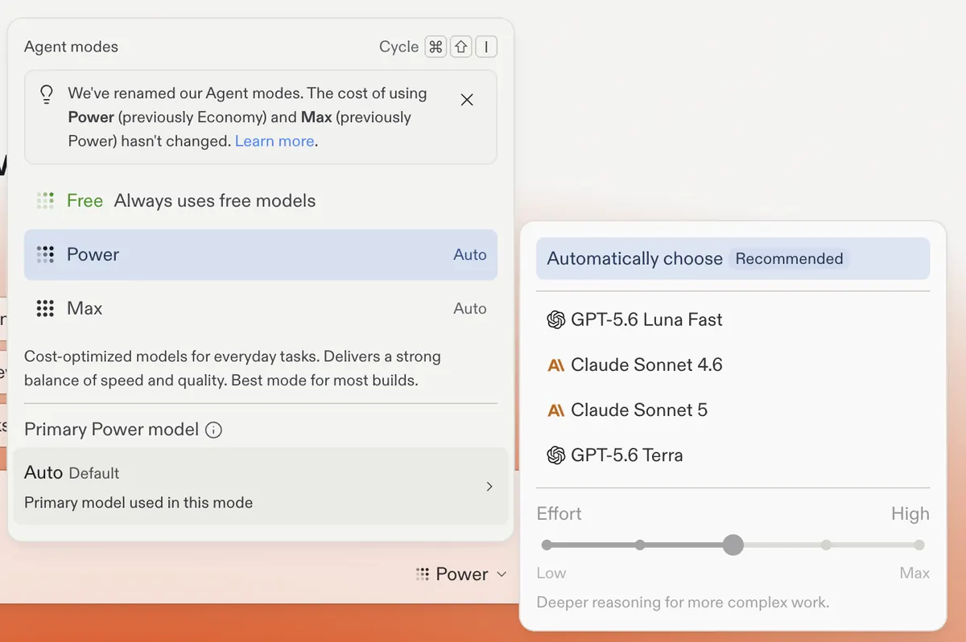
Task: Click the Free mode dots icon
Action: click(45, 201)
